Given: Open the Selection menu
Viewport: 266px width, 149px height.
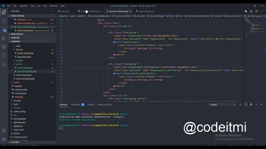Looking at the screenshot, I should [23, 6].
